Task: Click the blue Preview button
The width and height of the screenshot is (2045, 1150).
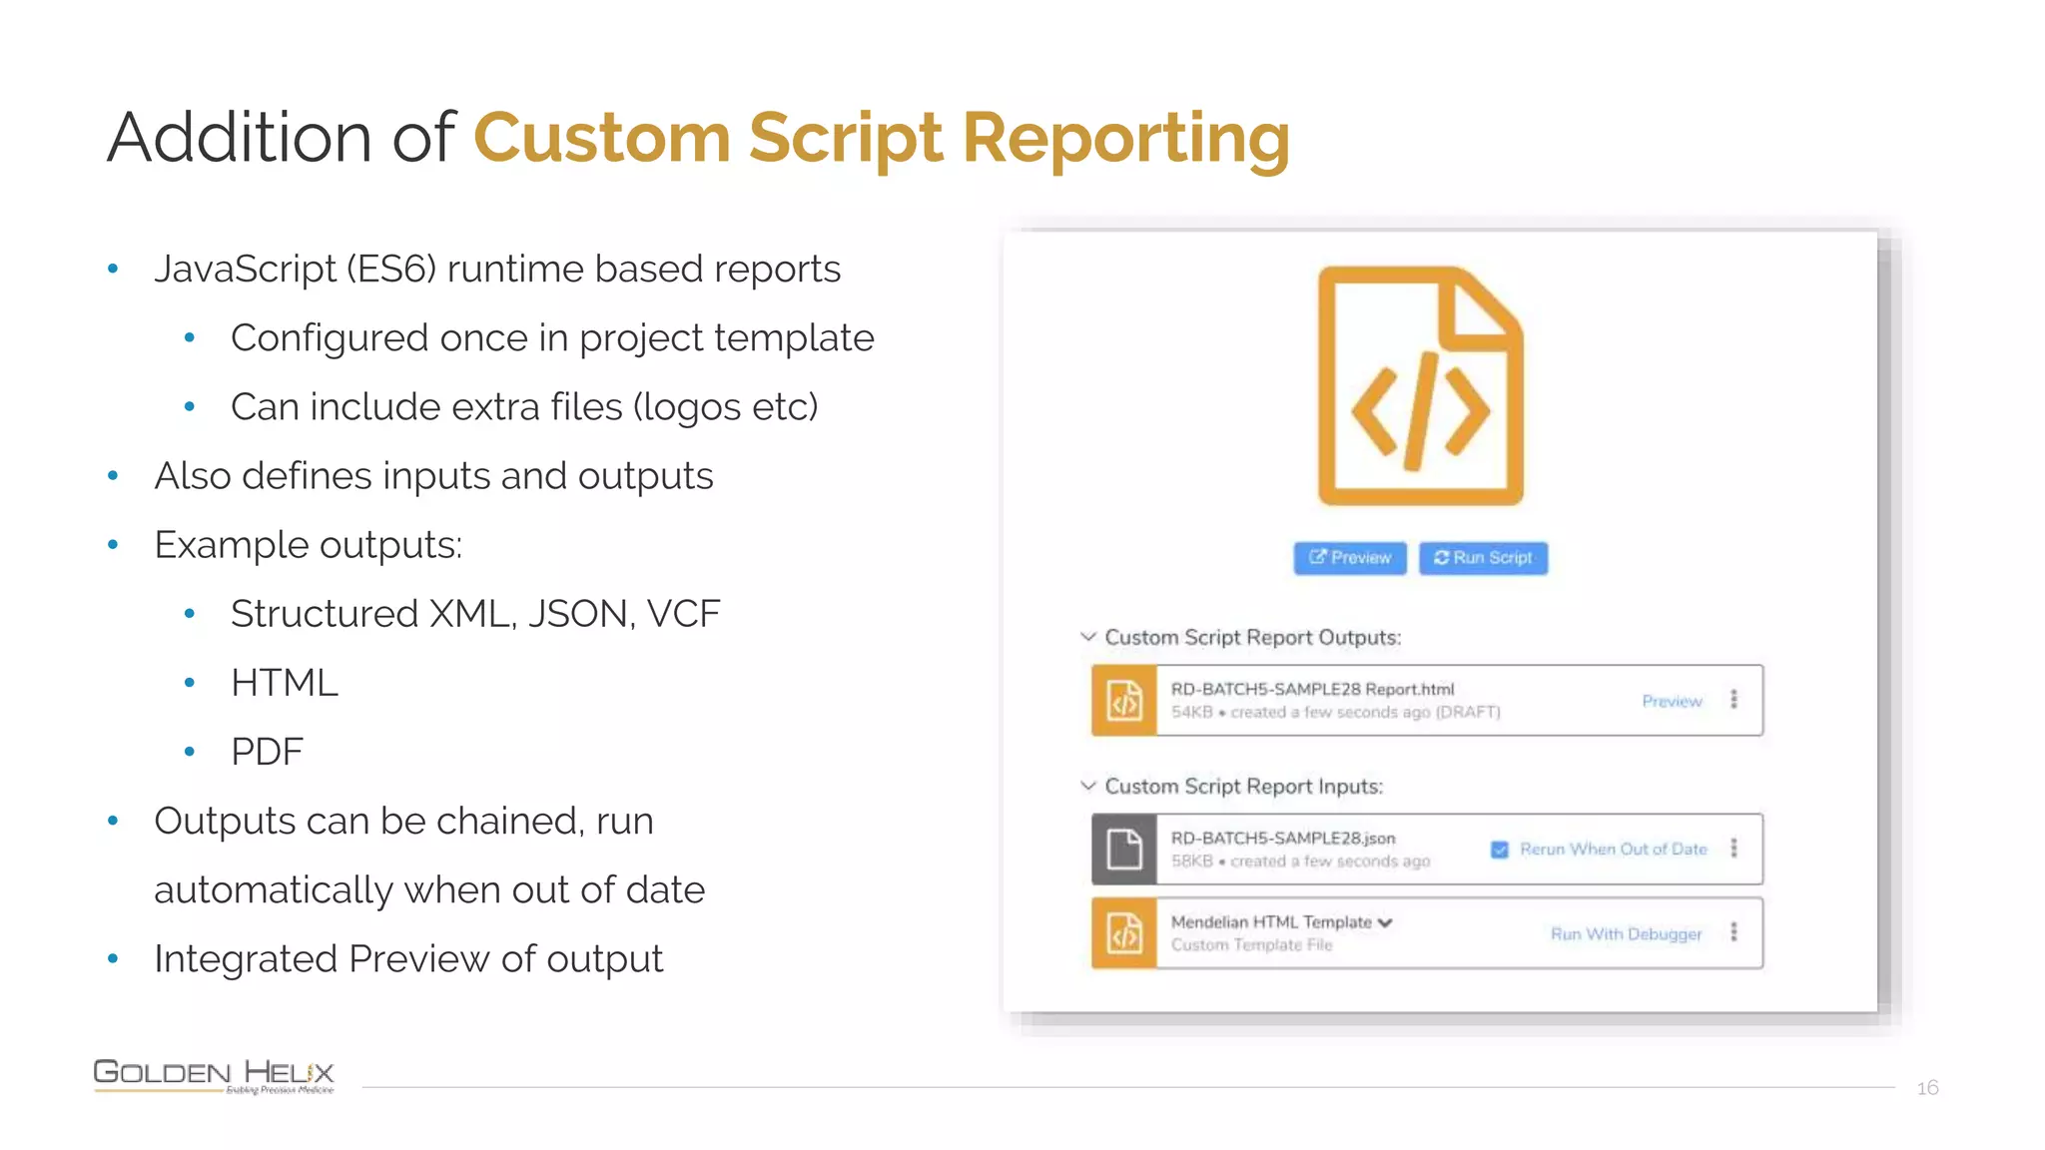Action: click(x=1350, y=558)
